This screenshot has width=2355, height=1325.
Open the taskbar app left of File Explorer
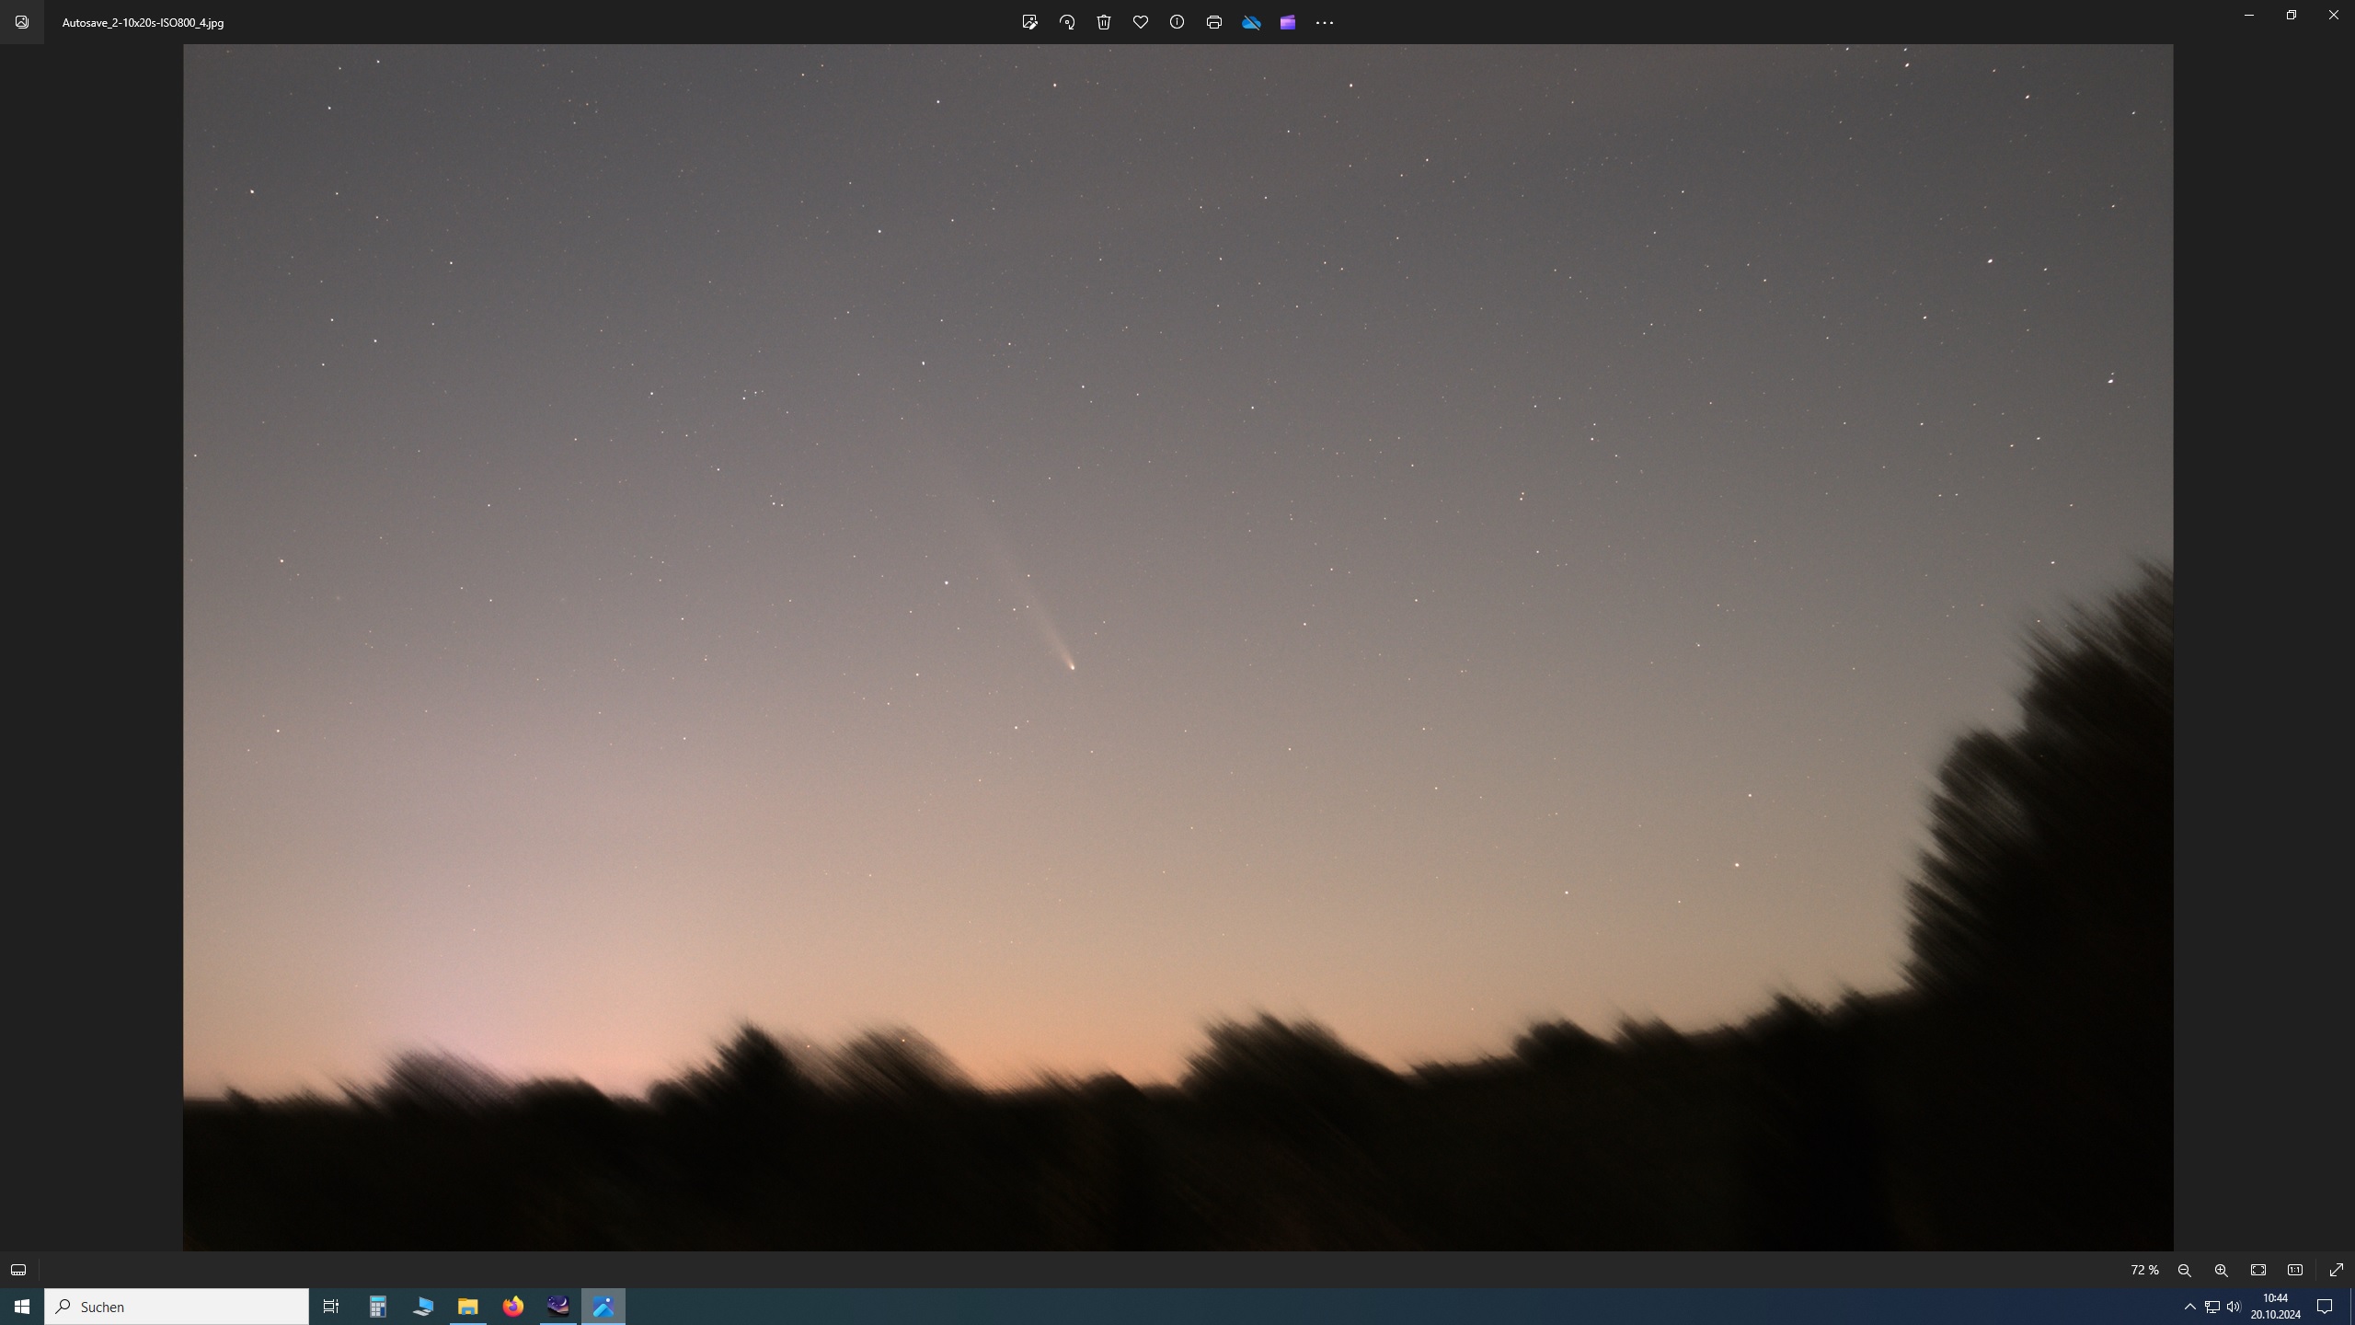(423, 1307)
